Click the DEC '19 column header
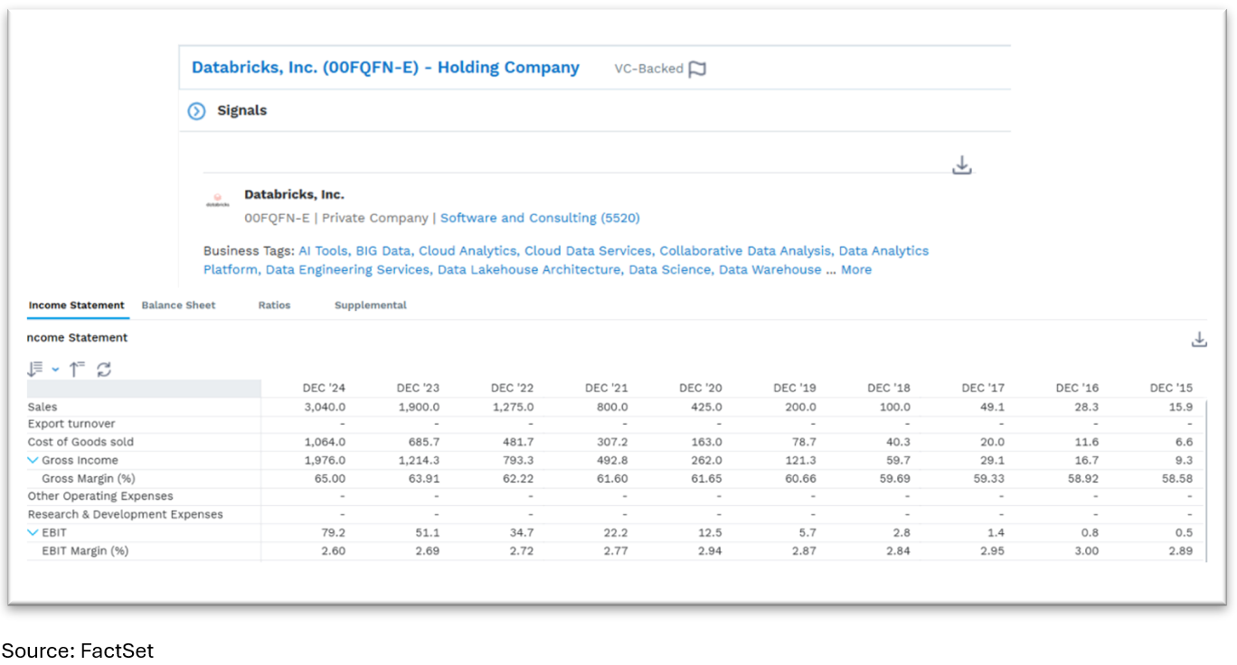 [795, 389]
